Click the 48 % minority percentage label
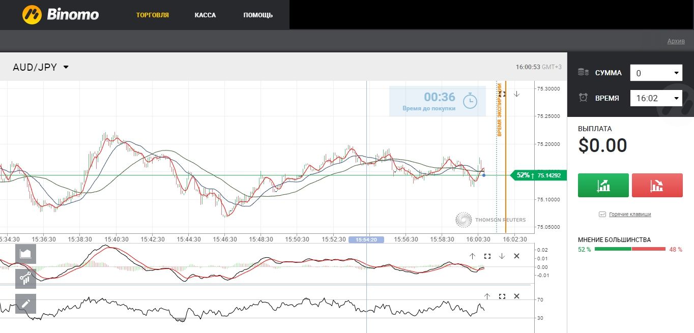 click(x=676, y=249)
